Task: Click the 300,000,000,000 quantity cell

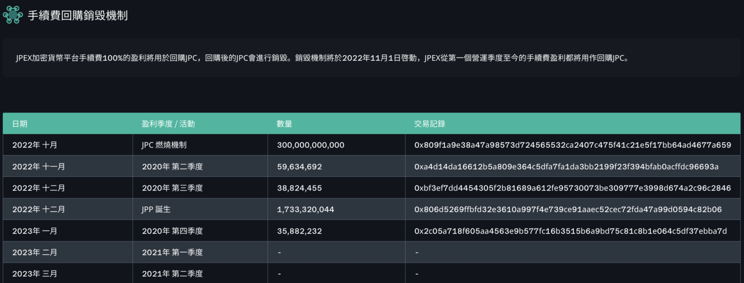Action: [x=310, y=145]
